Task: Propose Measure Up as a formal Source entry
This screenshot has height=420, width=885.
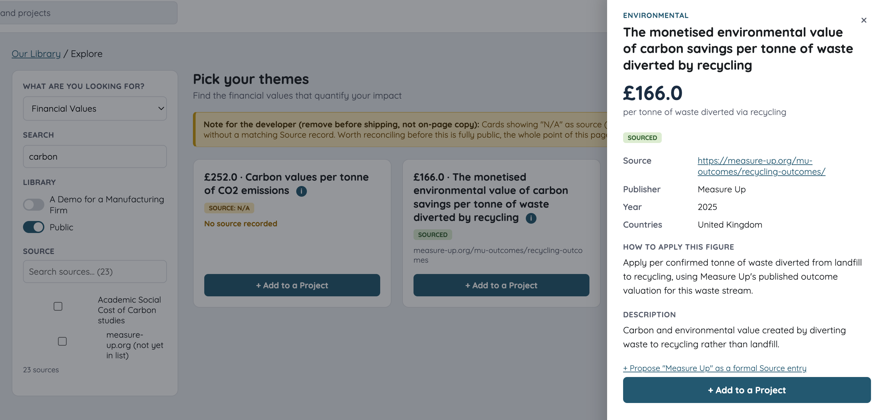Action: click(715, 368)
